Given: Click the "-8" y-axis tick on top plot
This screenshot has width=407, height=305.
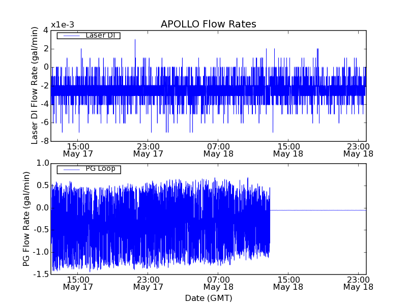Looking at the screenshot, I should (x=43, y=141).
